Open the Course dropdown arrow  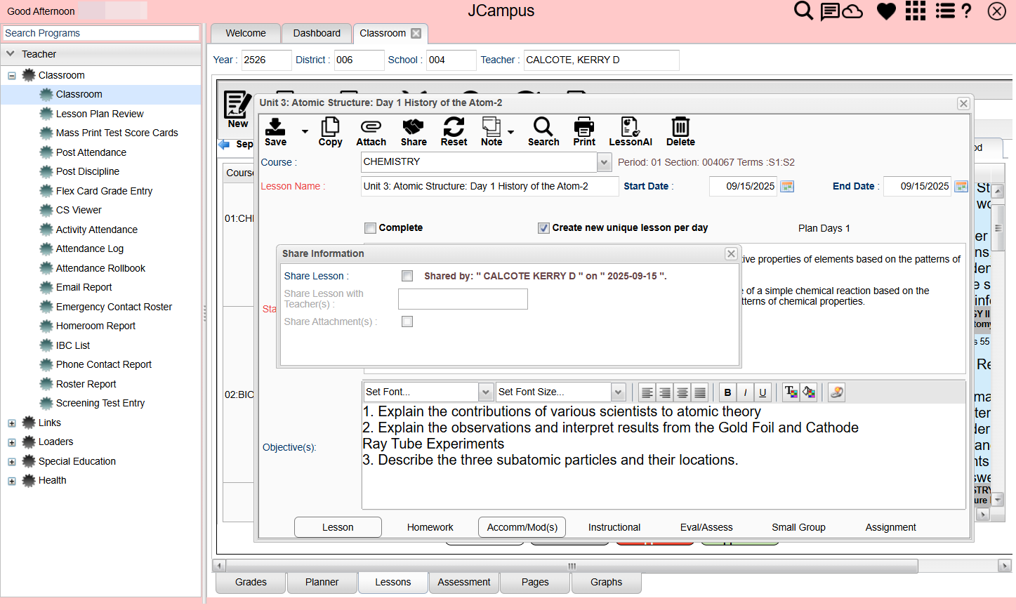[604, 162]
